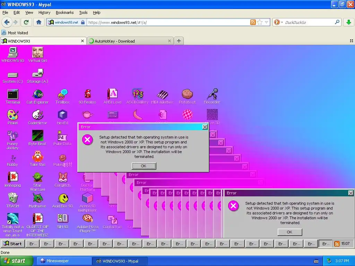Click OK in the top Error dialog

click(144, 166)
